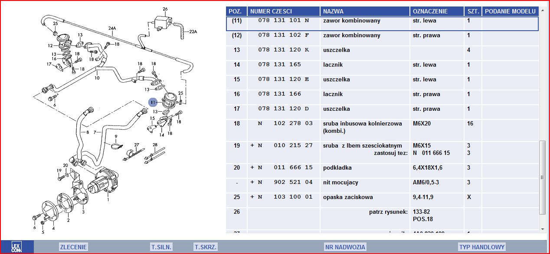Click part number 26 in diagram

165,9
